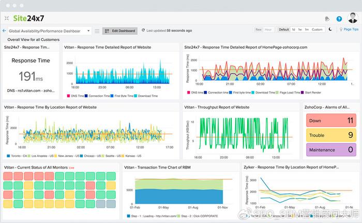Click Vtitan - Current Status of All Monitors title
This screenshot has width=362, height=223.
tap(36, 167)
